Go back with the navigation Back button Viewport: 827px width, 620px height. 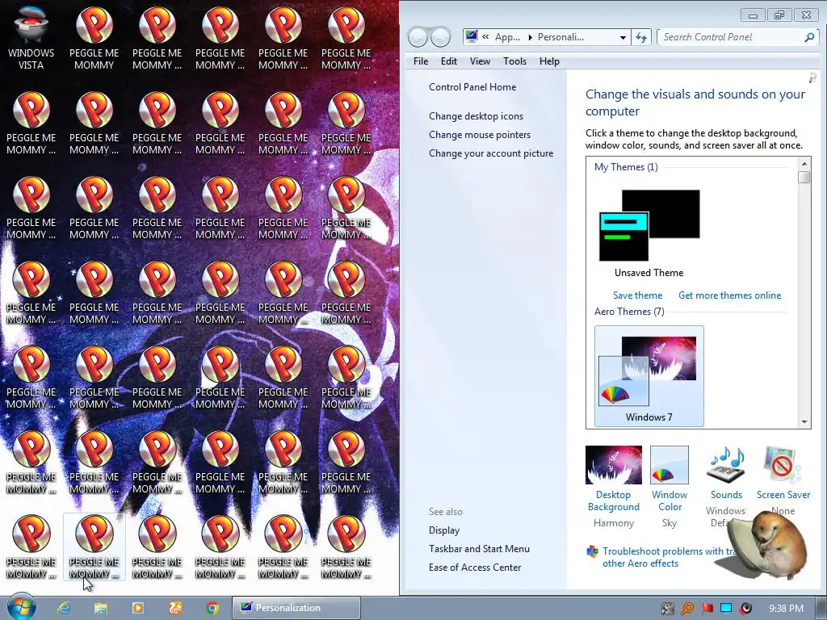pos(418,37)
